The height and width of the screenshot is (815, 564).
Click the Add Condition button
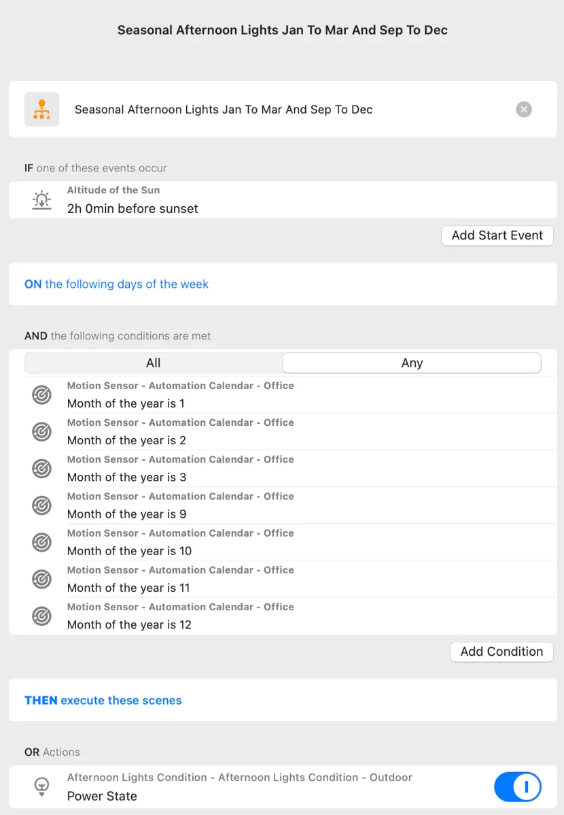[x=501, y=652]
